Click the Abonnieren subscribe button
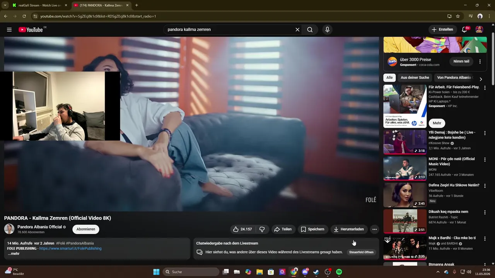The image size is (495, 278). tap(86, 229)
